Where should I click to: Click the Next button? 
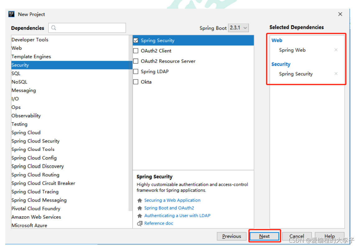coord(265,236)
